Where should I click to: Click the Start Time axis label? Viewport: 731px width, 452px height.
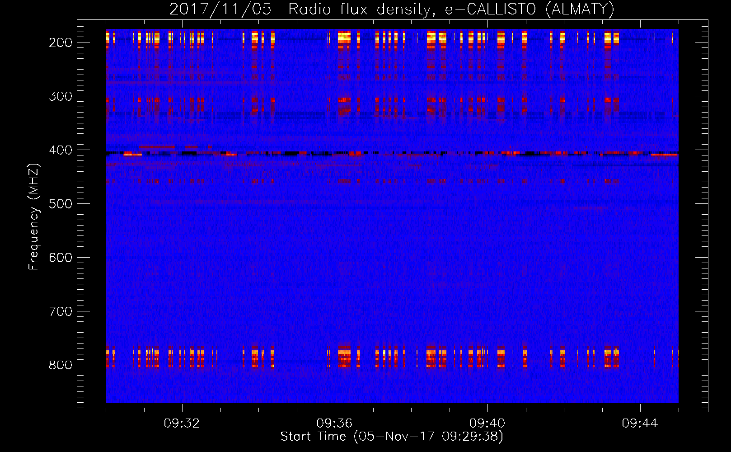click(x=392, y=437)
